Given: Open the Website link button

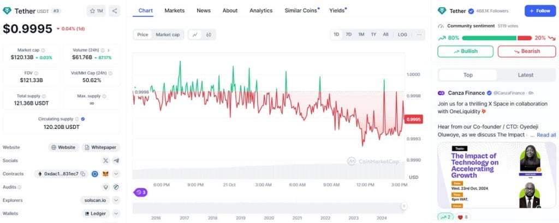Looking at the screenshot, I should click(x=64, y=147).
